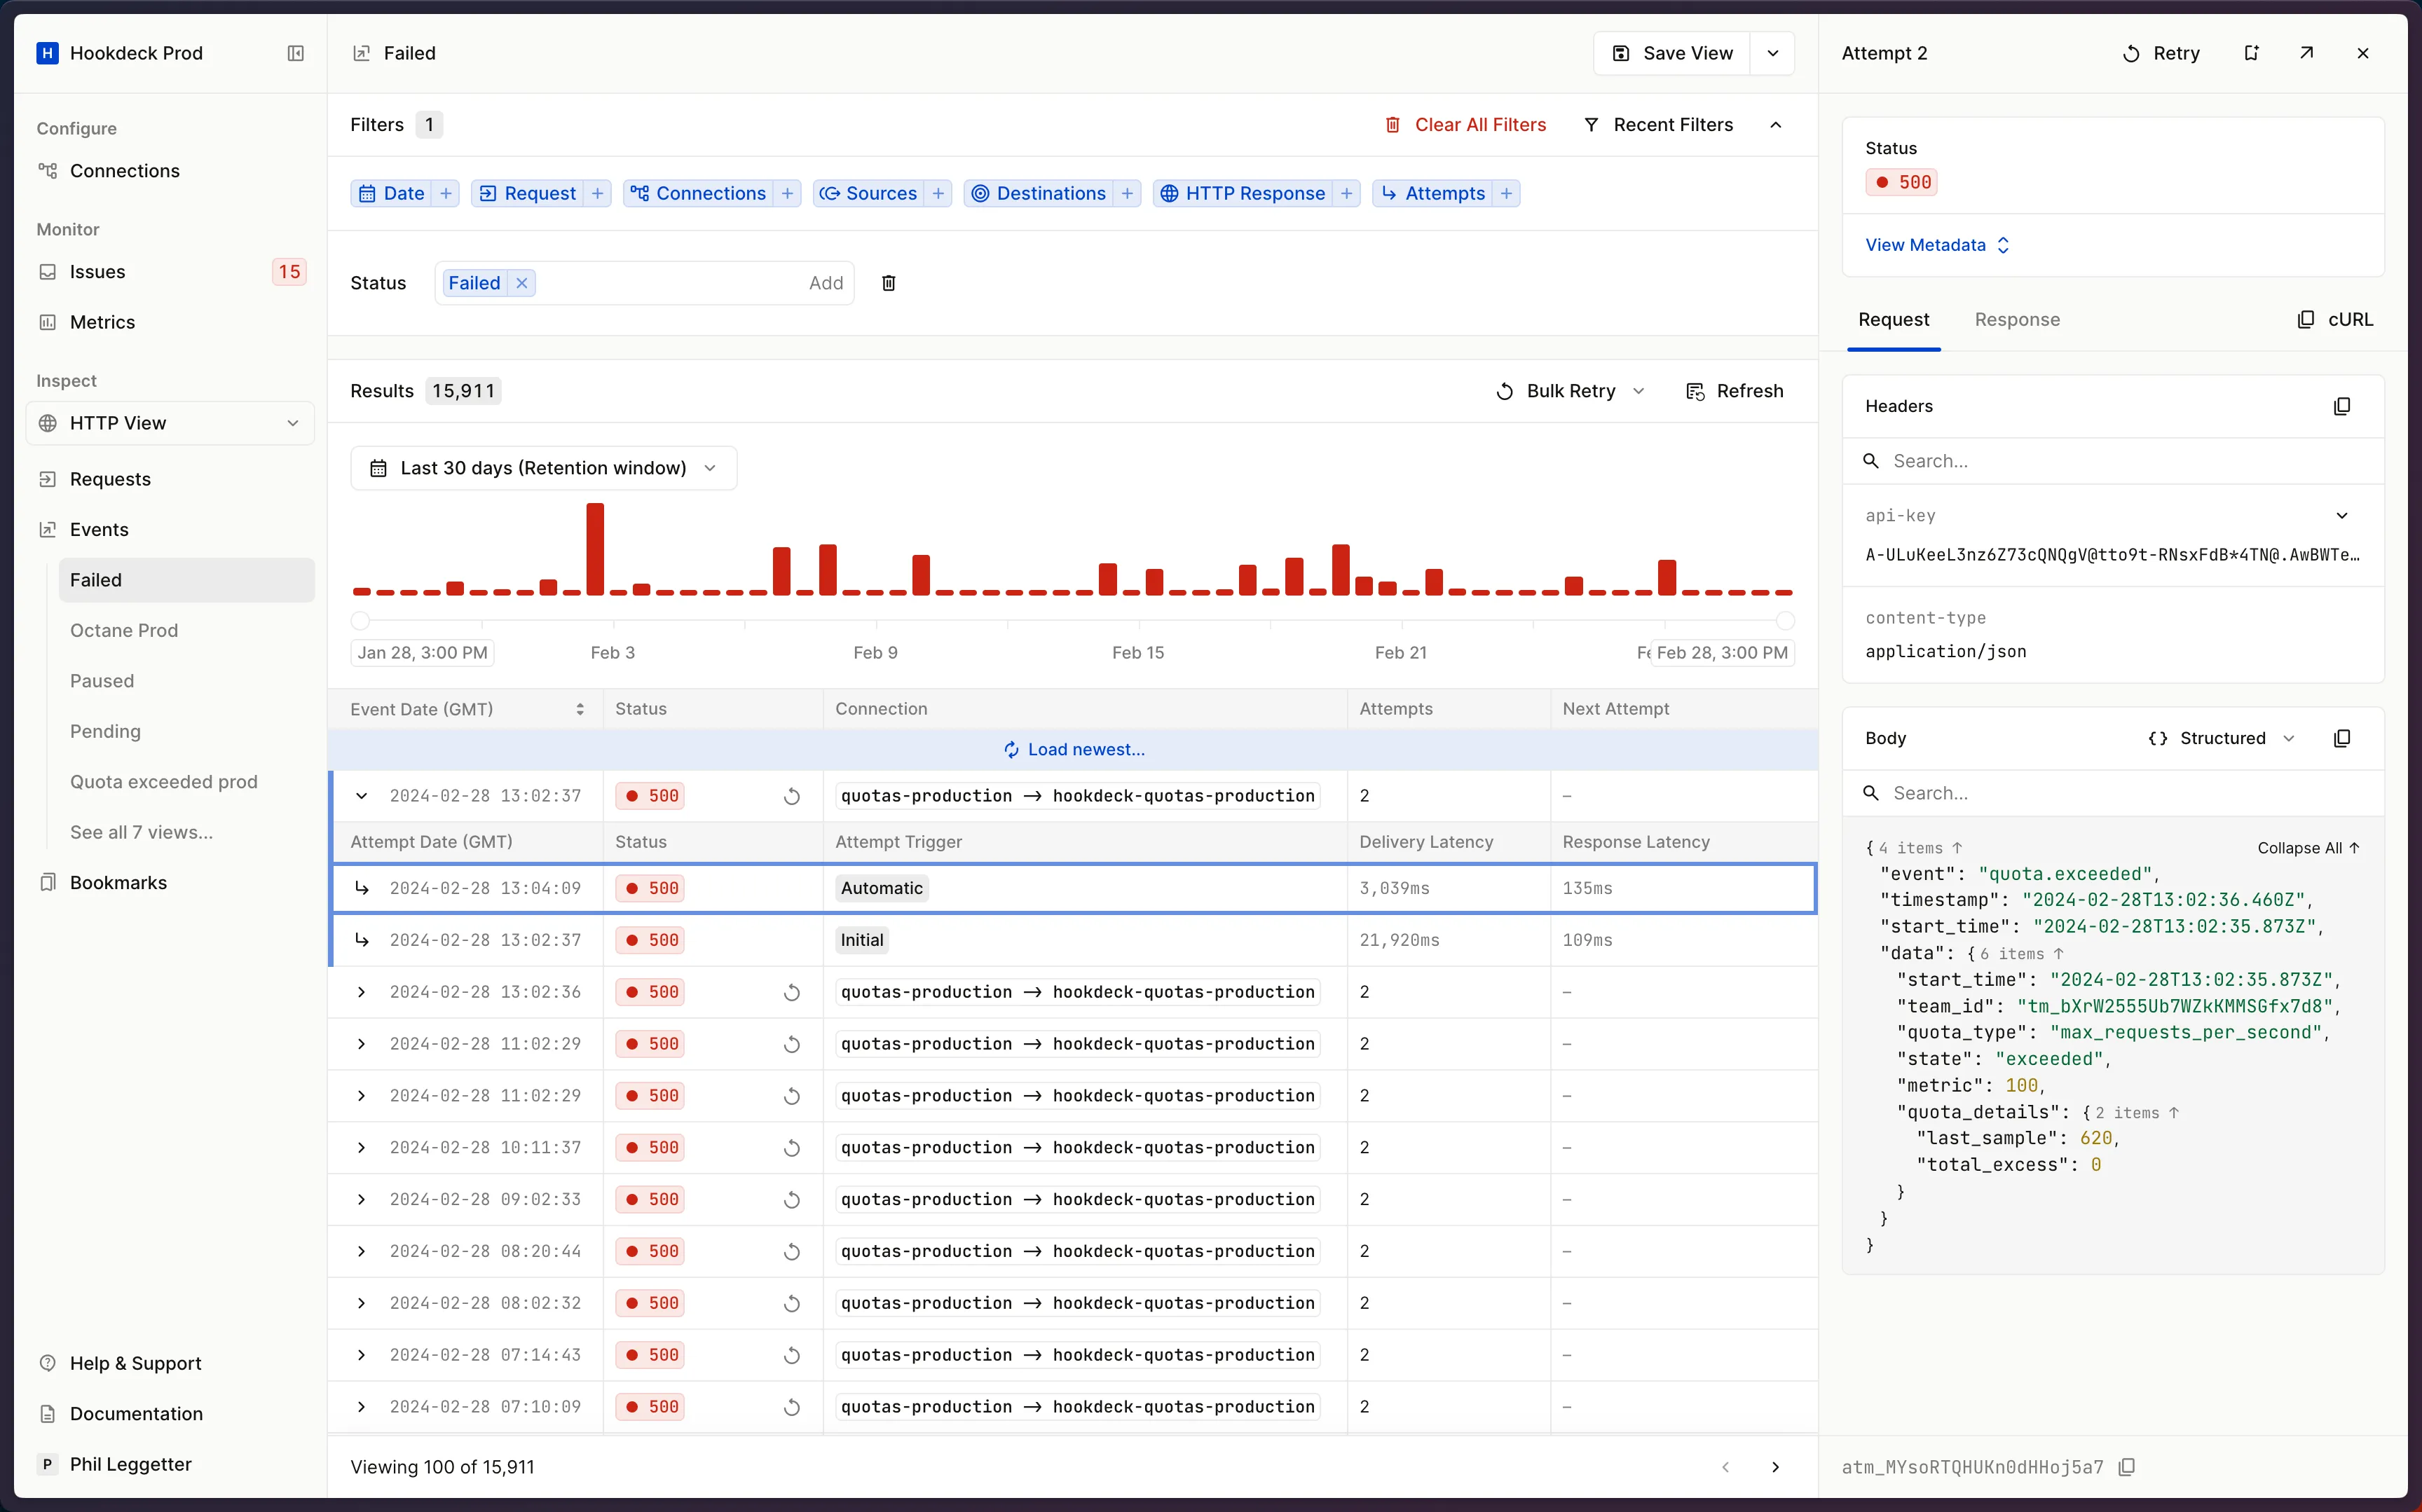Add a Date filter with plus icon

[x=446, y=193]
